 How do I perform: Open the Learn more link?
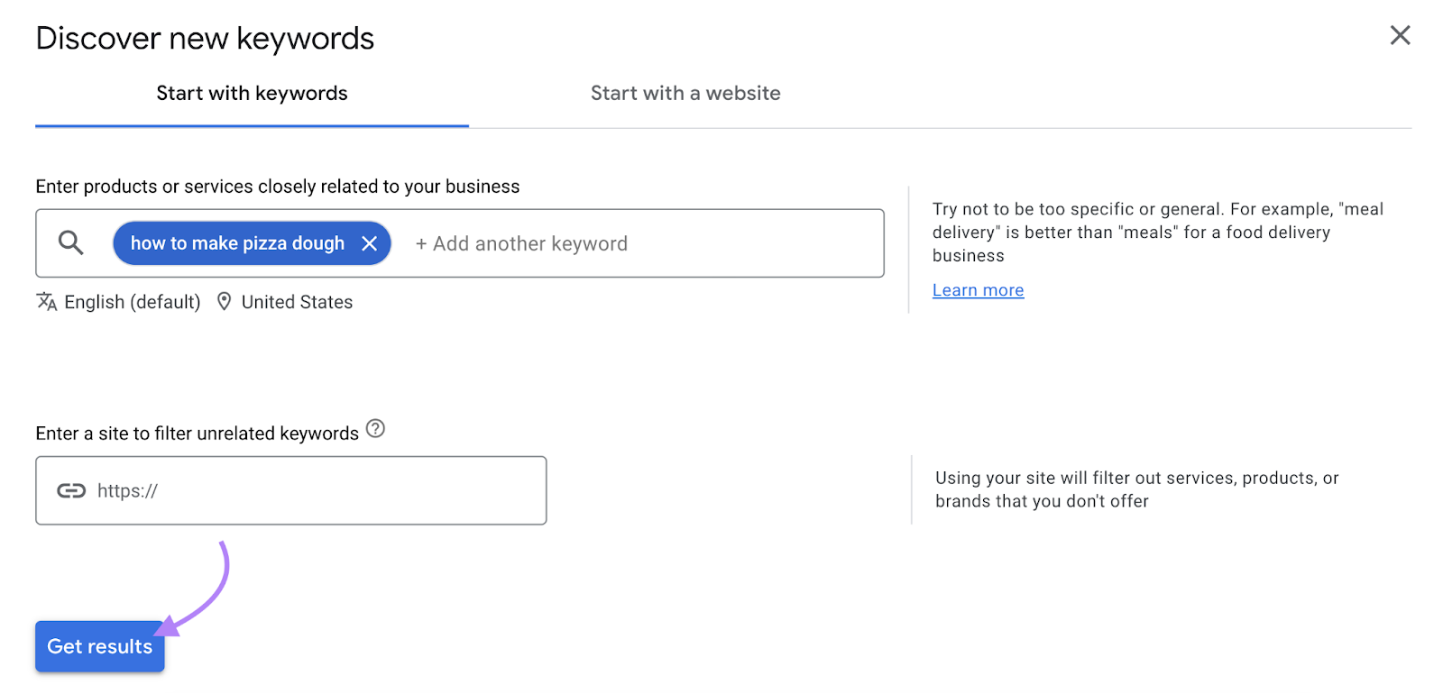(x=978, y=290)
